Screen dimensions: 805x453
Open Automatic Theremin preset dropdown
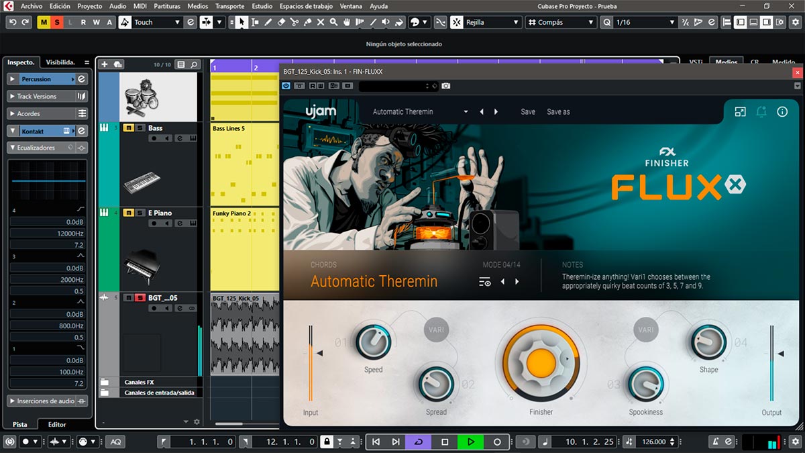pyautogui.click(x=421, y=111)
